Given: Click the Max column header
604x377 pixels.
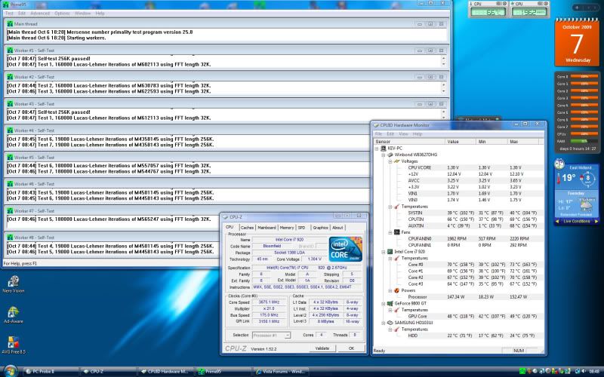Looking at the screenshot, I should coord(522,142).
